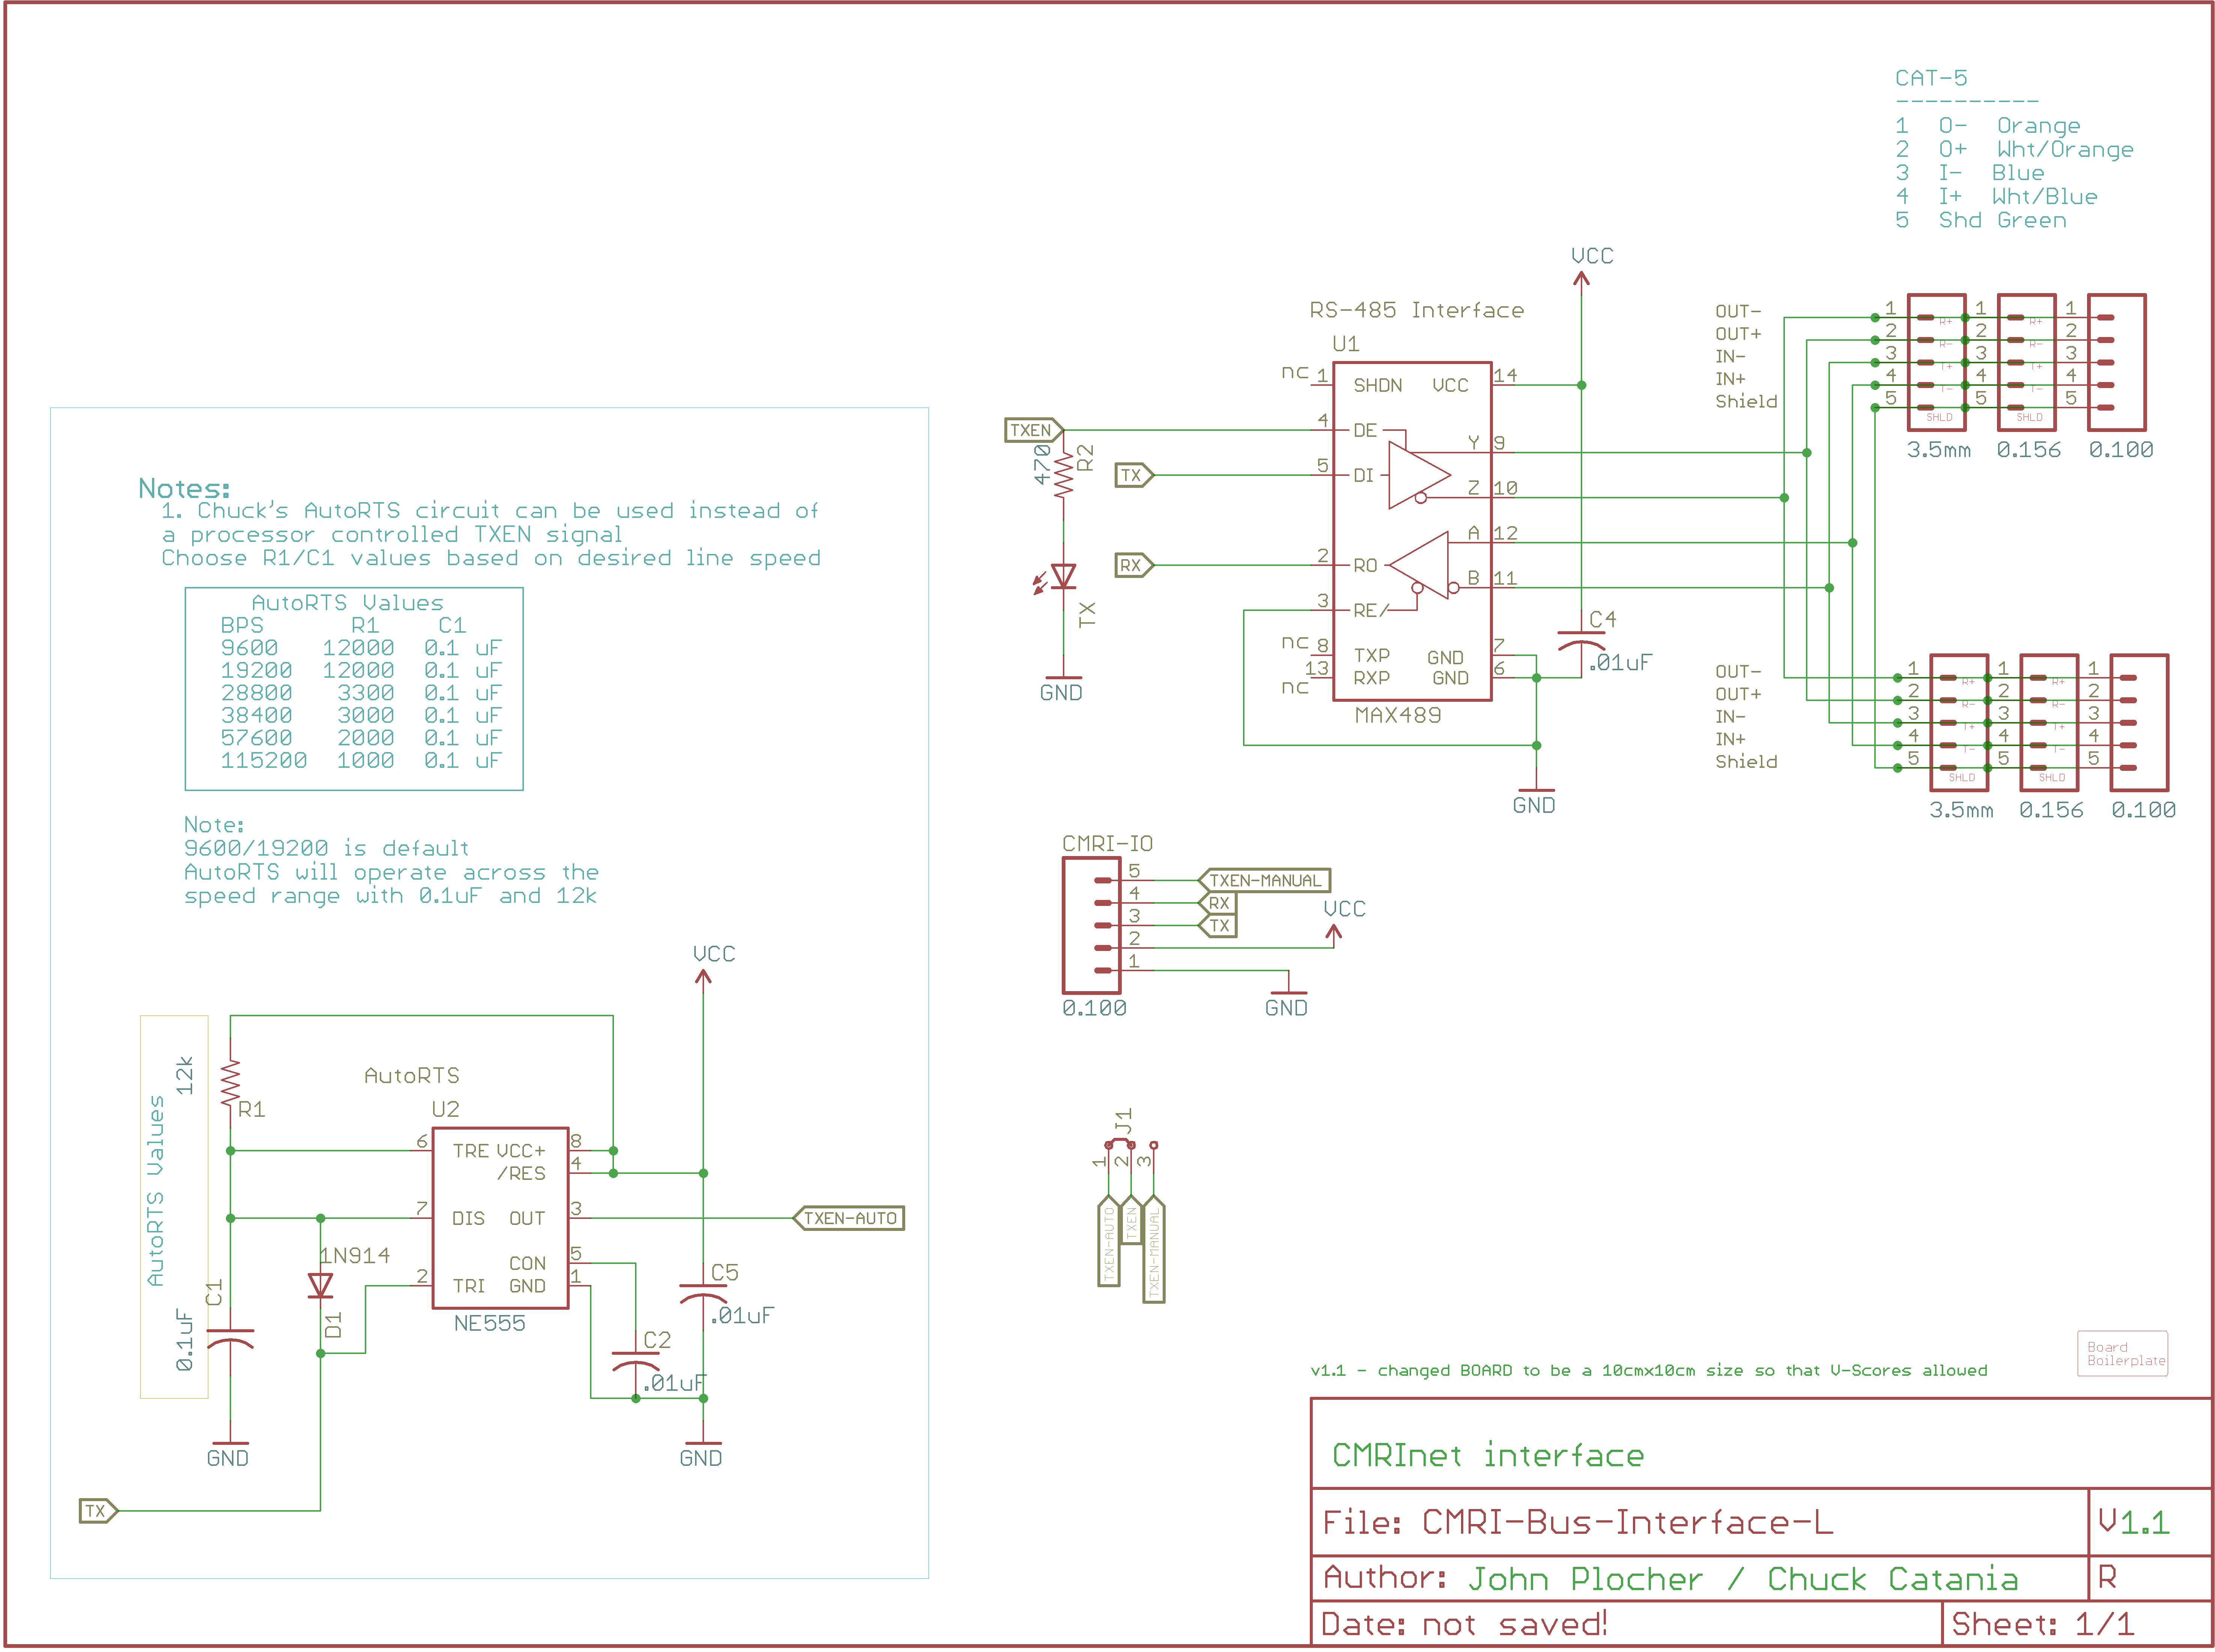The height and width of the screenshot is (1652, 2215).
Task: Click the TX label on CMRI-IO pin 3
Action: click(1218, 926)
